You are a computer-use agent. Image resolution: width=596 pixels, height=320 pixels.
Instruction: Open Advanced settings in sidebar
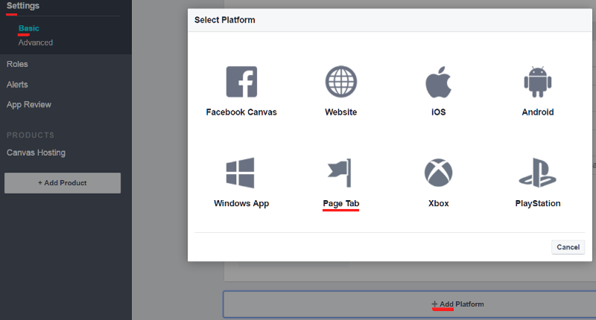[36, 42]
